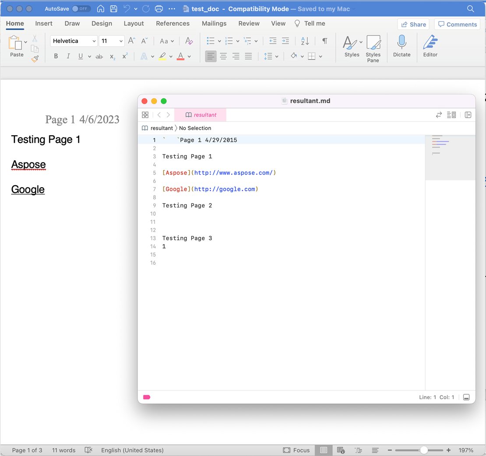Open the font color red swatch
Screen dimensions: 486x456
[181, 56]
